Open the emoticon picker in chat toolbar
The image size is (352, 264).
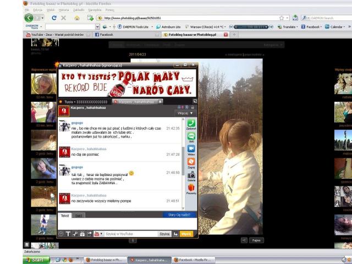[x=61, y=234]
